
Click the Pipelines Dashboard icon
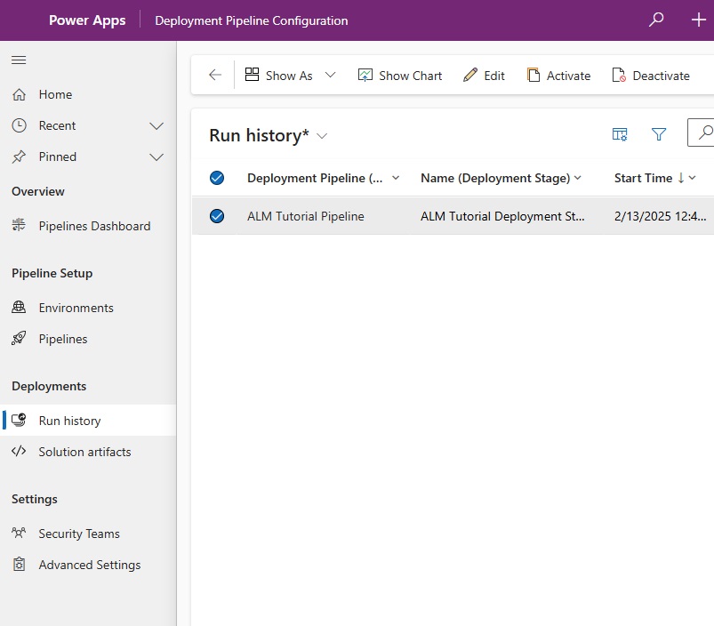(19, 225)
